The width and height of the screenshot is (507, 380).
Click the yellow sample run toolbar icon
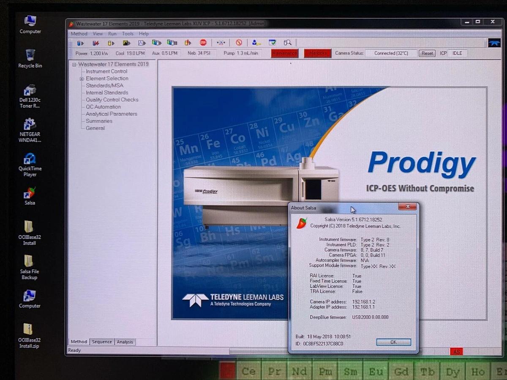pos(111,43)
